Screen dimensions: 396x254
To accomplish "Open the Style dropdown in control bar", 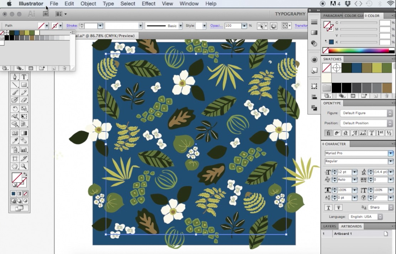I will 204,26.
